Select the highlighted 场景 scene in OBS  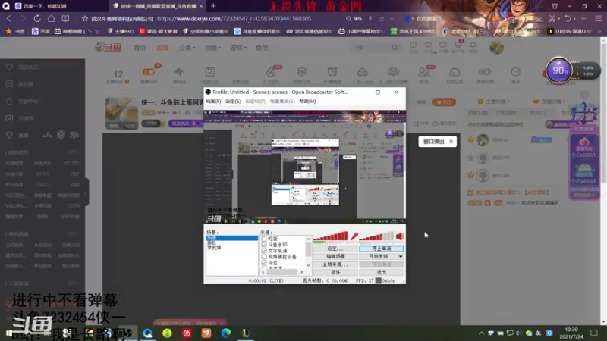tap(232, 238)
